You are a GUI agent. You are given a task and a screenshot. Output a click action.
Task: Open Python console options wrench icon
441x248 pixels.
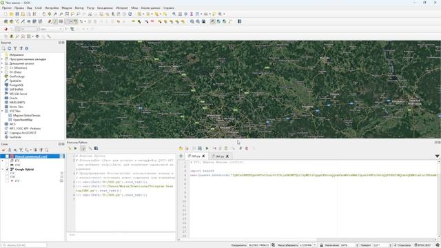coord(90,149)
